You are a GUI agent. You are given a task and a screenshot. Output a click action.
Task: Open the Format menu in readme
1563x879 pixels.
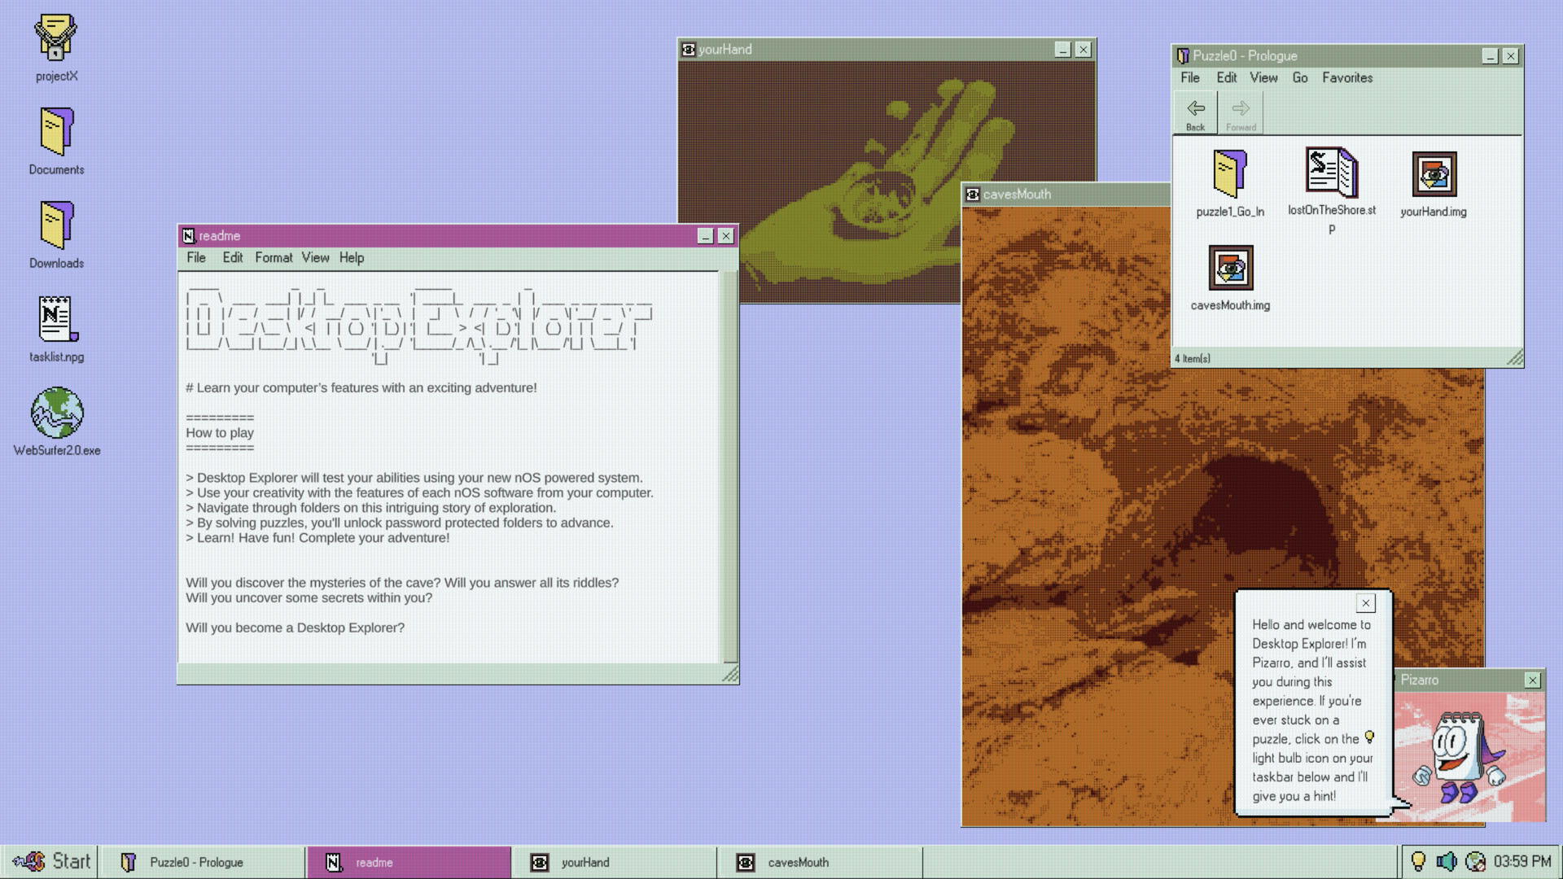point(274,257)
